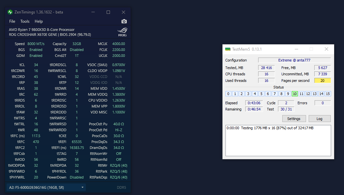The height and width of the screenshot is (195, 344).
Task: Close the TestMem5 window
Action: pos(326,49)
